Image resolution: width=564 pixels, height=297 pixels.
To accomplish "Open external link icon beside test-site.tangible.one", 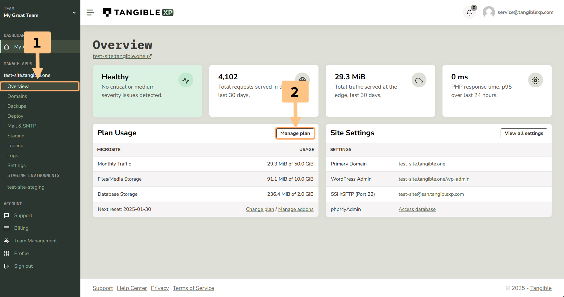I will tap(150, 56).
